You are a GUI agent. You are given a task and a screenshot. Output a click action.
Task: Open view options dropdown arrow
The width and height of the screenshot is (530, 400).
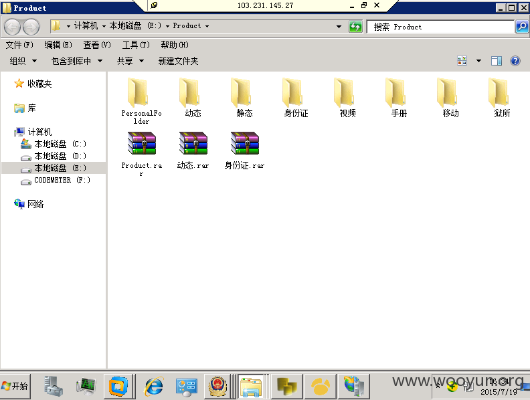(x=478, y=61)
